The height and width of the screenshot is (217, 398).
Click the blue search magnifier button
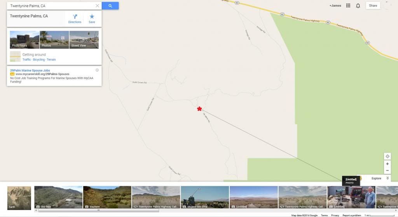pos(110,5)
